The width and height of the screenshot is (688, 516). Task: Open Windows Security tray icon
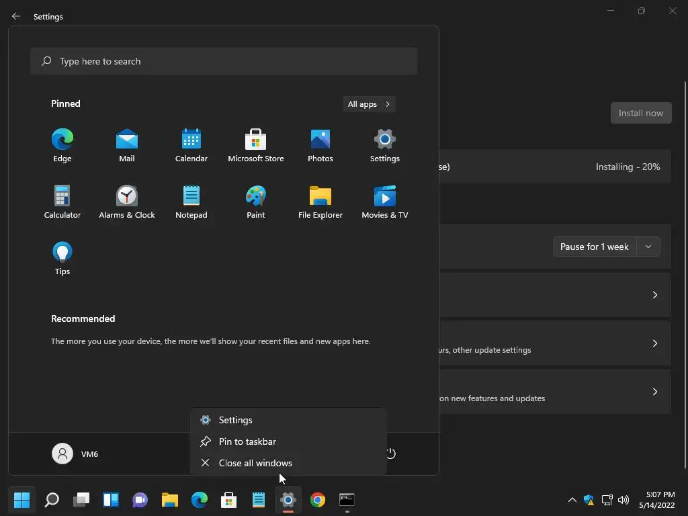589,500
